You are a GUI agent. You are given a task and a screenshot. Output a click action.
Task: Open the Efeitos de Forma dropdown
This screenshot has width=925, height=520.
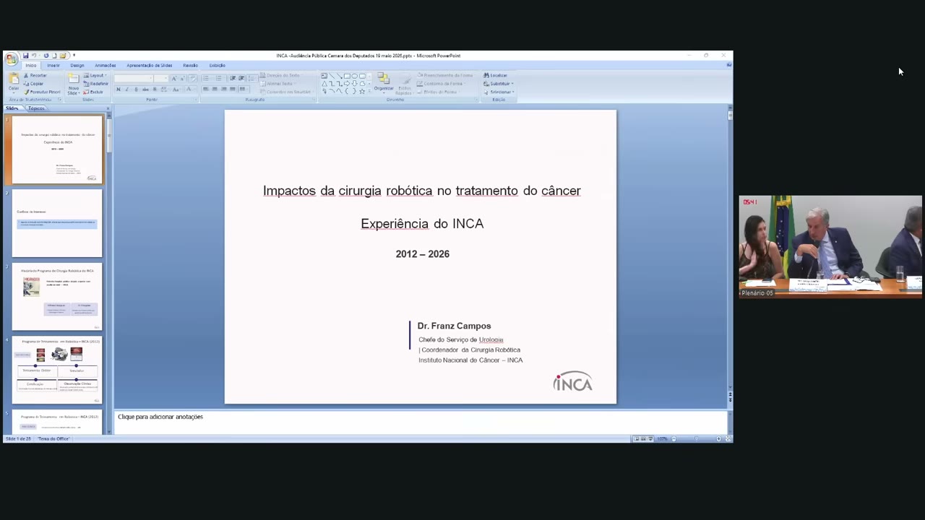(438, 92)
